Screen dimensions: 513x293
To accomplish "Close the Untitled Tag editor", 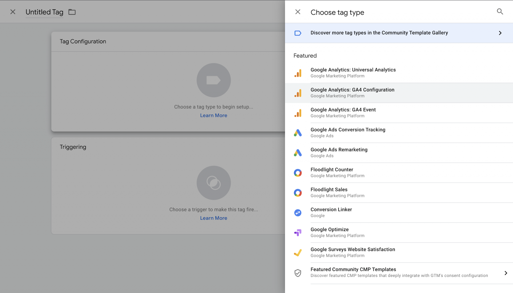I will point(13,12).
